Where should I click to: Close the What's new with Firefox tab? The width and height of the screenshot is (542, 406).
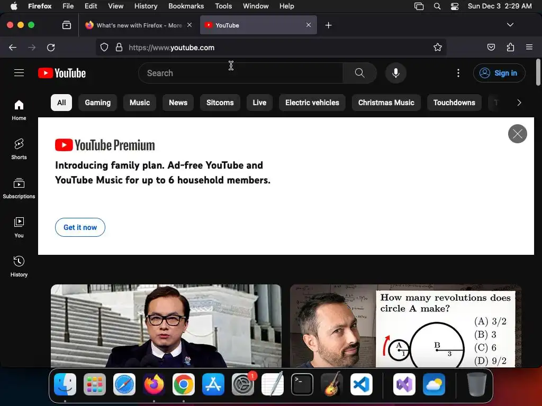(x=189, y=25)
